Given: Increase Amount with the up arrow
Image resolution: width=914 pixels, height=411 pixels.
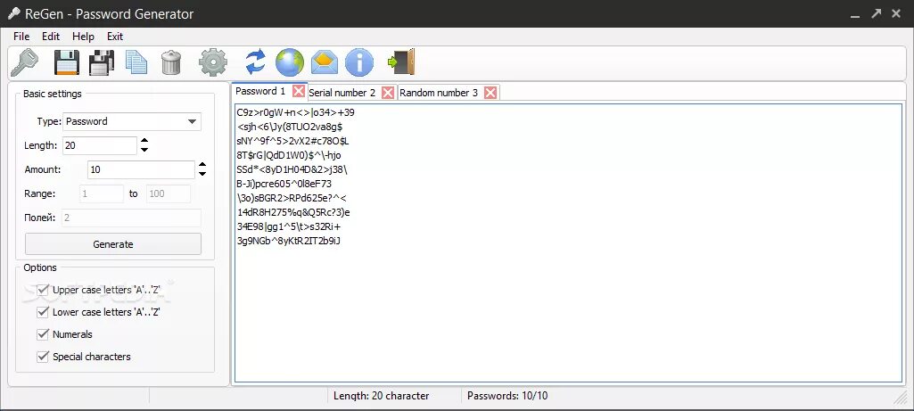Looking at the screenshot, I should click(x=202, y=165).
